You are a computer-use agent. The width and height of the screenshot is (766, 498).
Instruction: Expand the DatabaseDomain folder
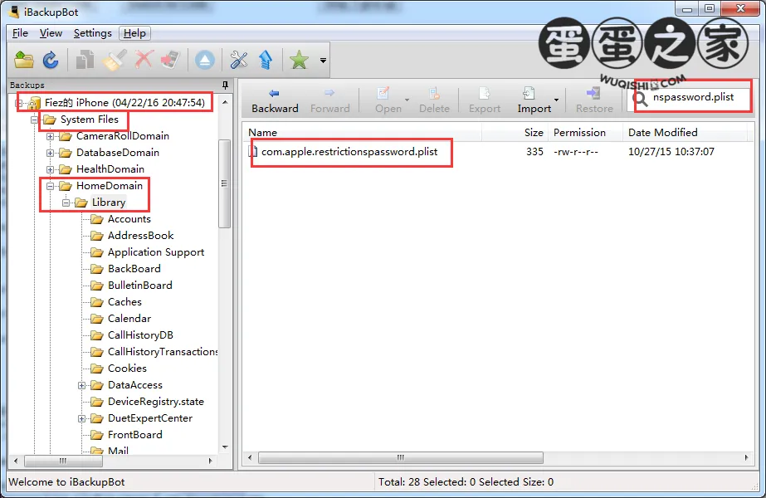[x=50, y=153]
